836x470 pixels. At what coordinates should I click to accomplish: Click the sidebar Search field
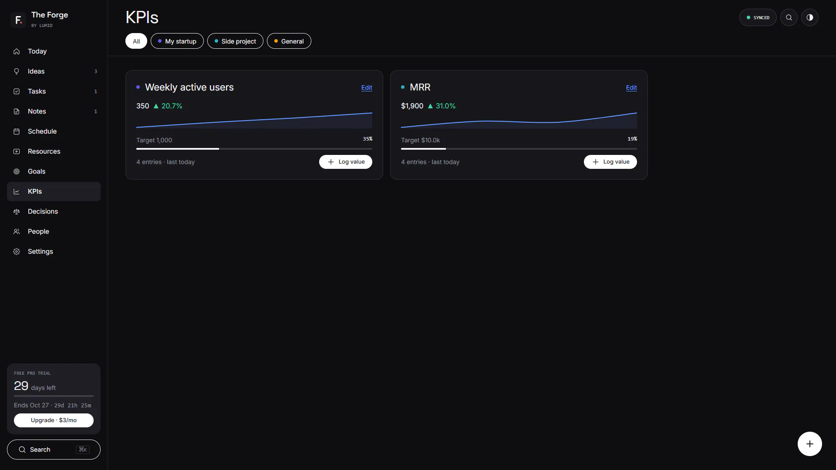[x=54, y=450]
